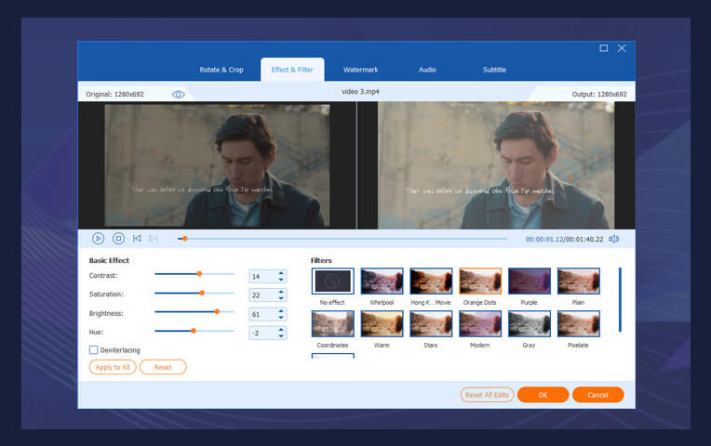
Task: Click the Apply to All button
Action: (113, 367)
